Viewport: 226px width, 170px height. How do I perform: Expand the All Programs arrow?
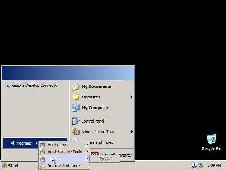pos(37,143)
